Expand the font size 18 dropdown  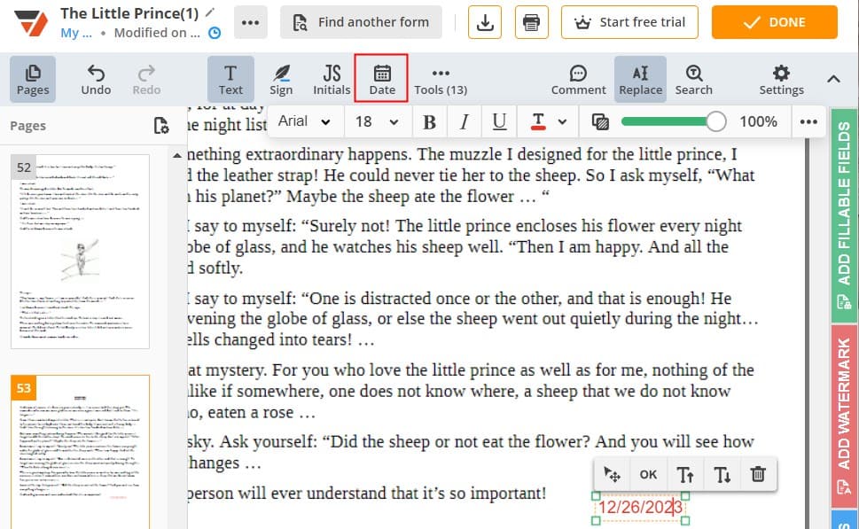tap(377, 121)
